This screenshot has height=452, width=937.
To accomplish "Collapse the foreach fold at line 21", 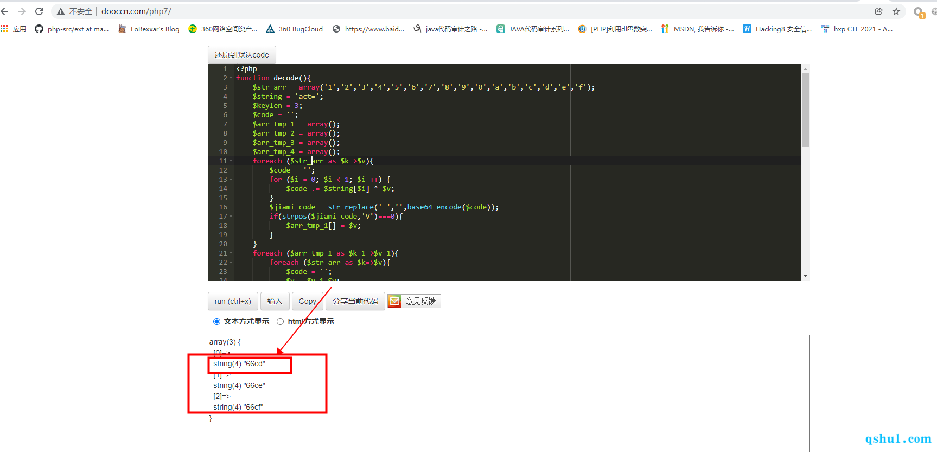I will 231,253.
